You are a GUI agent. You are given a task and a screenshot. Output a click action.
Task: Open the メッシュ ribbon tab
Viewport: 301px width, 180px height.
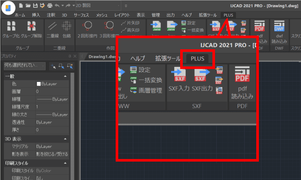(102, 15)
